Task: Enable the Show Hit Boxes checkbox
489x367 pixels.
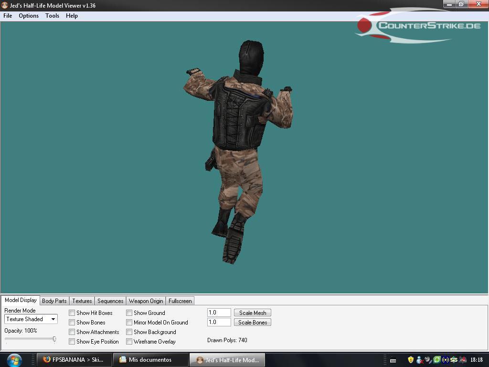Action: [72, 313]
